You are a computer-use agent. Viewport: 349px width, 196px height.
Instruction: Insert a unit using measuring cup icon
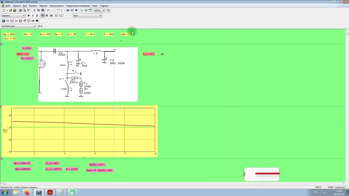pyautogui.click(x=72, y=10)
